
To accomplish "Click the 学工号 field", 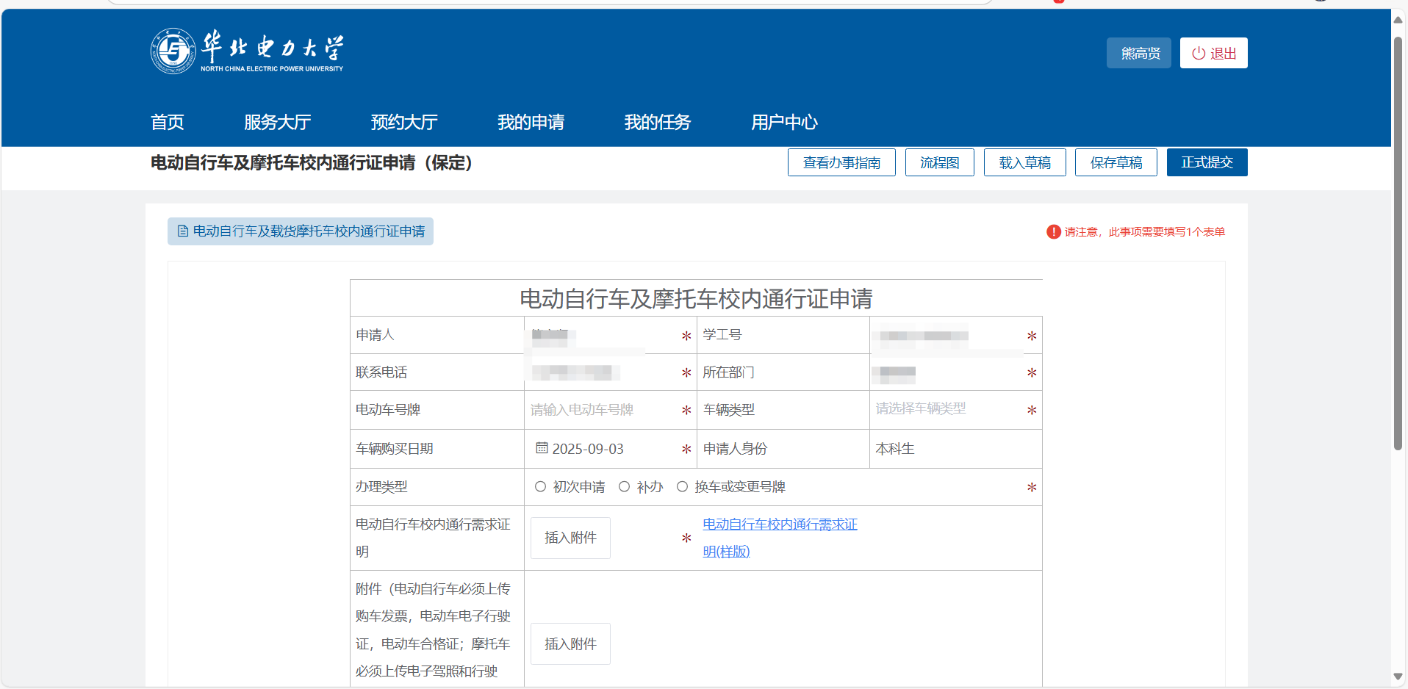I will [947, 336].
